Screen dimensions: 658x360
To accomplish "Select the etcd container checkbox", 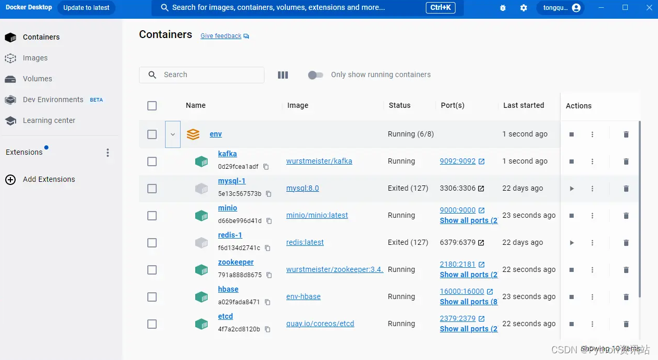I will point(152,324).
